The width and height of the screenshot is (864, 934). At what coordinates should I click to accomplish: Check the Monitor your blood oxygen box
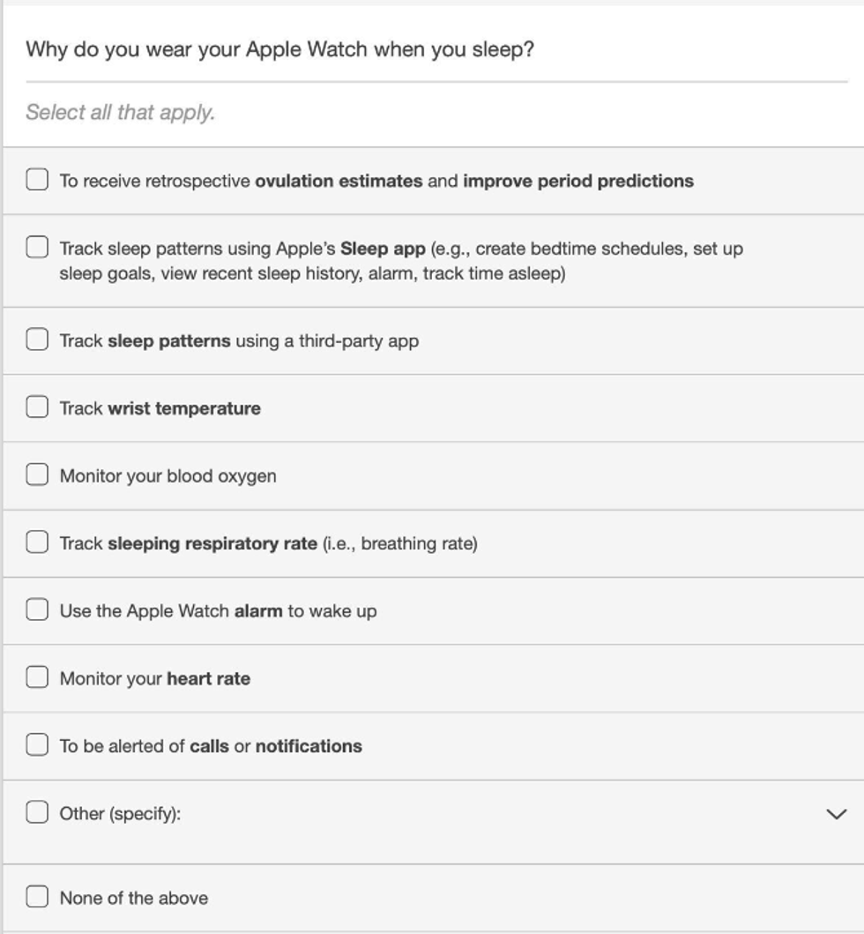(x=37, y=474)
